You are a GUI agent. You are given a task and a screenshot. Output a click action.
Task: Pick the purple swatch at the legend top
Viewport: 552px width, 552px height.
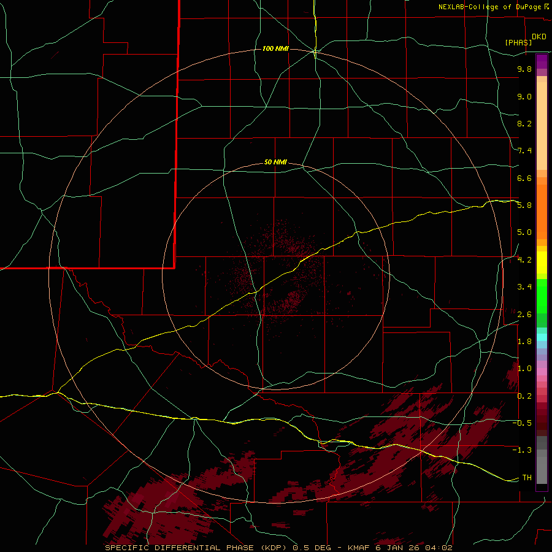(542, 61)
